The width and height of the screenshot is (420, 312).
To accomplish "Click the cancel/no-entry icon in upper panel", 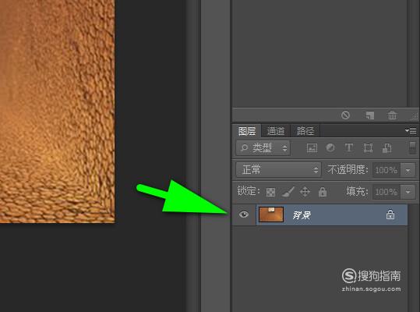I will coord(345,115).
